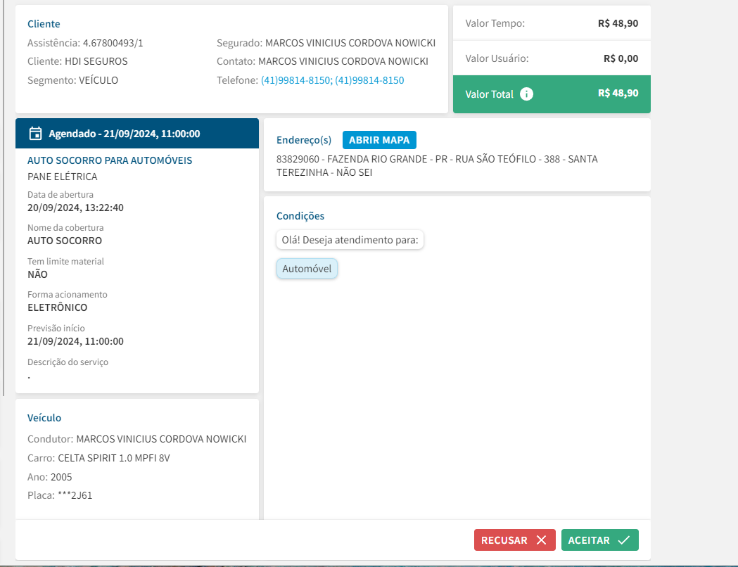This screenshot has height=567, width=738.
Task: Click the Valor Total green amount
Action: coord(618,93)
